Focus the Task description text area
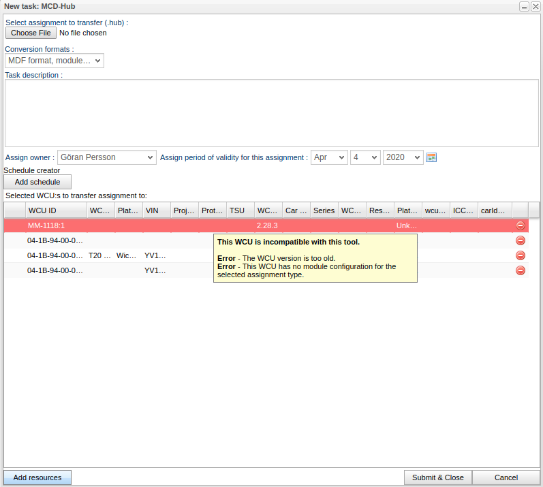The image size is (543, 487). 271,113
